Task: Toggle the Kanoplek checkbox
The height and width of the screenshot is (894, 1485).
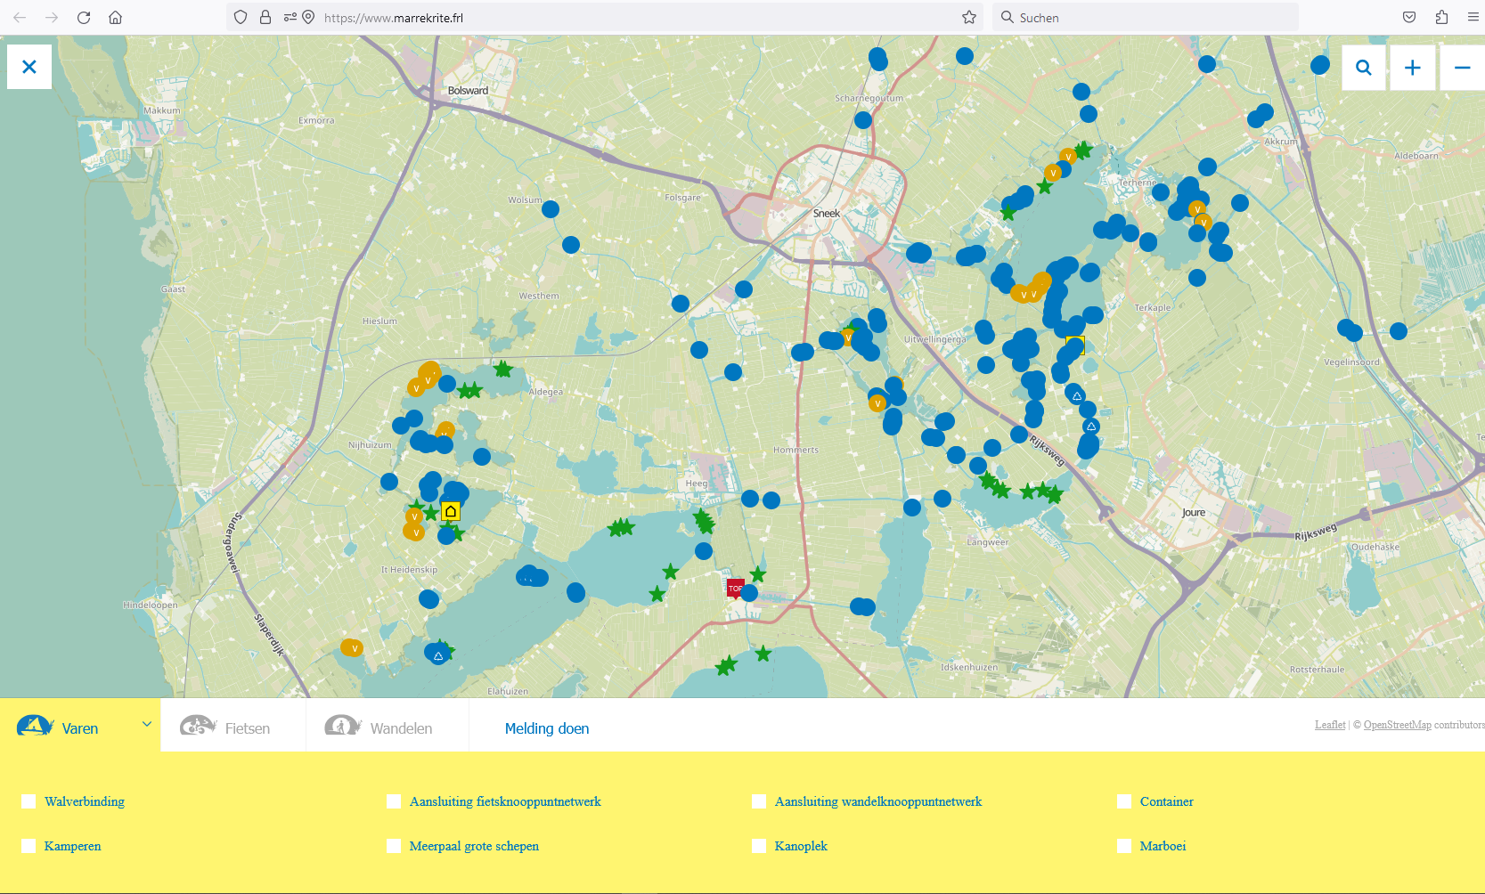Action: click(759, 846)
